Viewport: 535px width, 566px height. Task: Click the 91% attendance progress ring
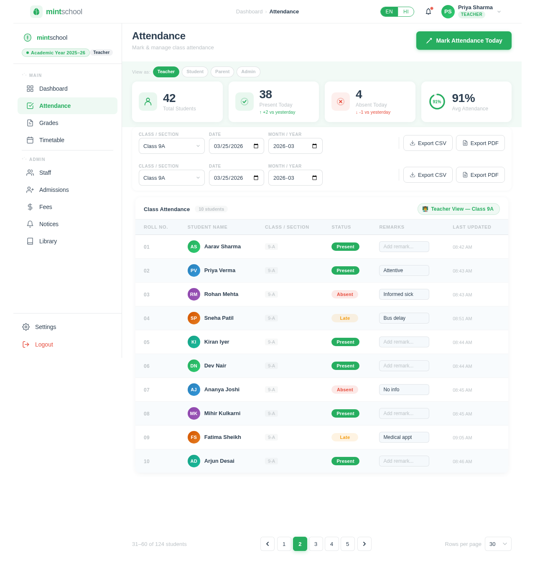[437, 102]
